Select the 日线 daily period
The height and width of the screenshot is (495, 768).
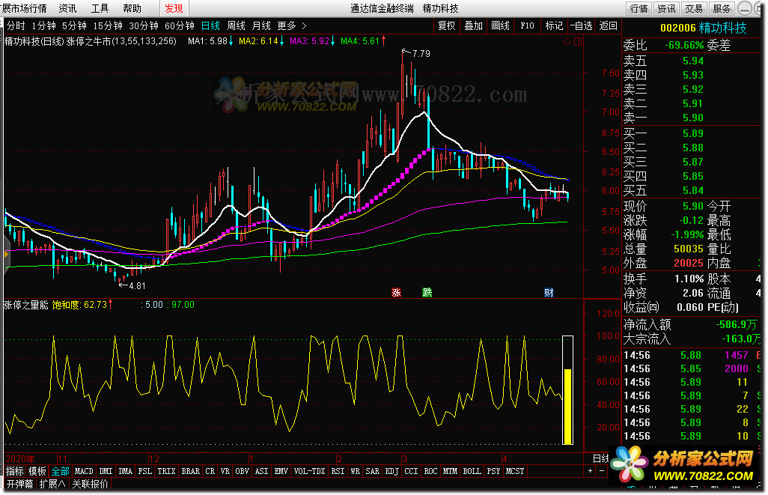point(210,26)
